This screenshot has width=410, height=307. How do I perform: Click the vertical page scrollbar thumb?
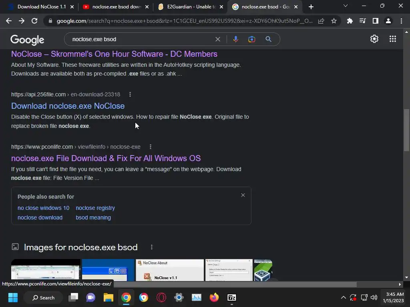[x=406, y=130]
